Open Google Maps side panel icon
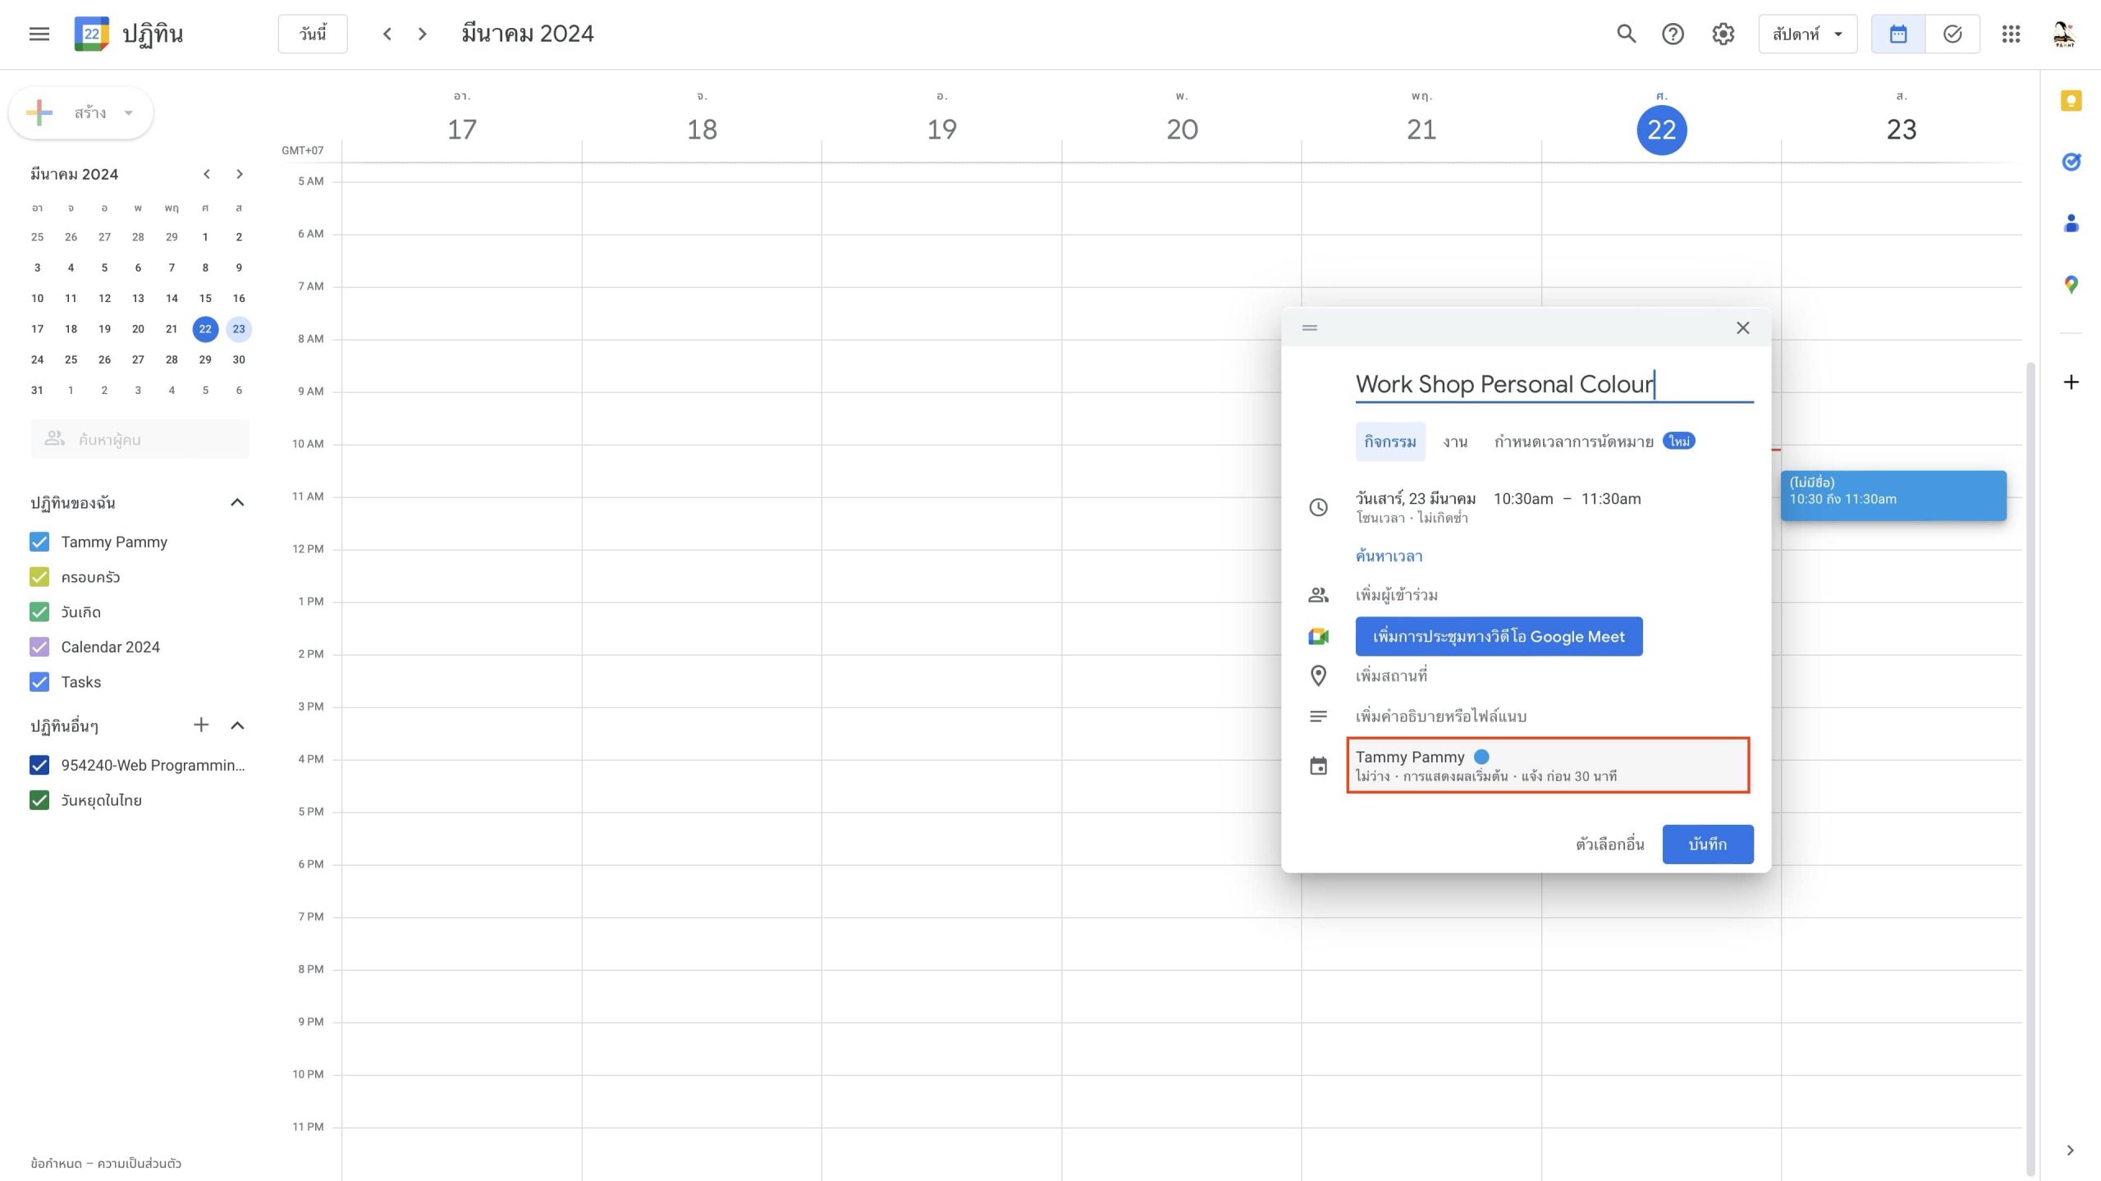The height and width of the screenshot is (1181, 2101). [x=2071, y=285]
